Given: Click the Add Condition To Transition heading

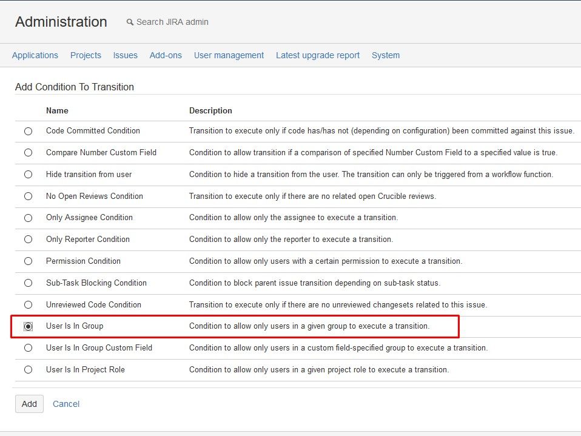Looking at the screenshot, I should coord(75,87).
